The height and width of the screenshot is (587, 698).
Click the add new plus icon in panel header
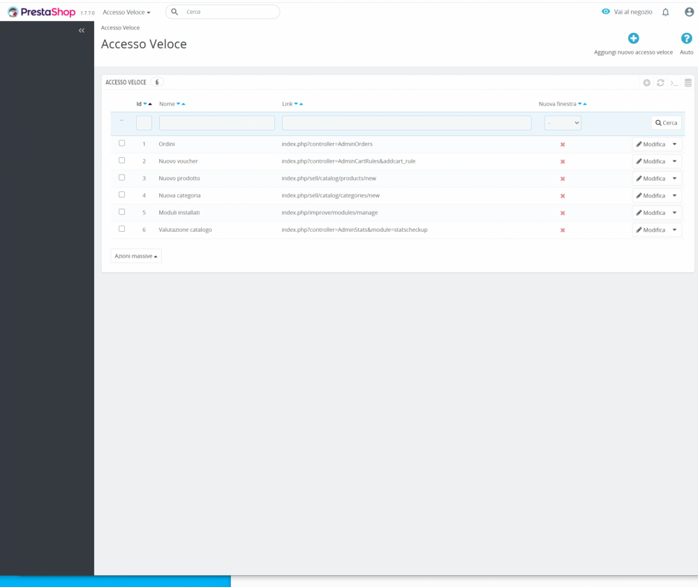647,83
